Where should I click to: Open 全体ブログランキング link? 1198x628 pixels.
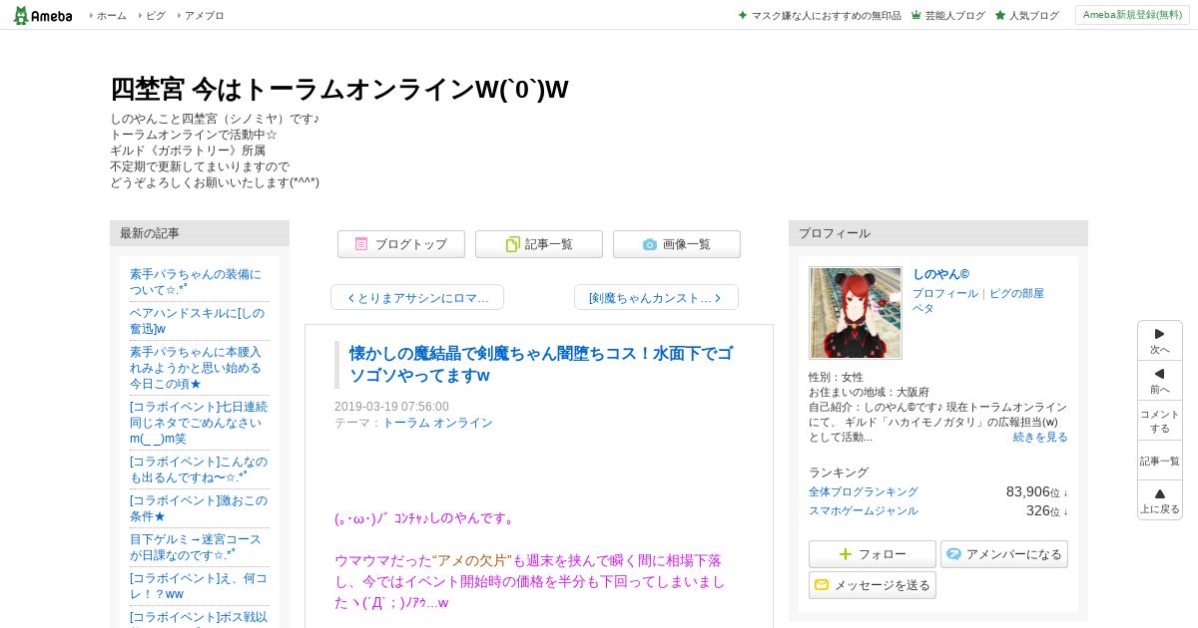coord(864,492)
